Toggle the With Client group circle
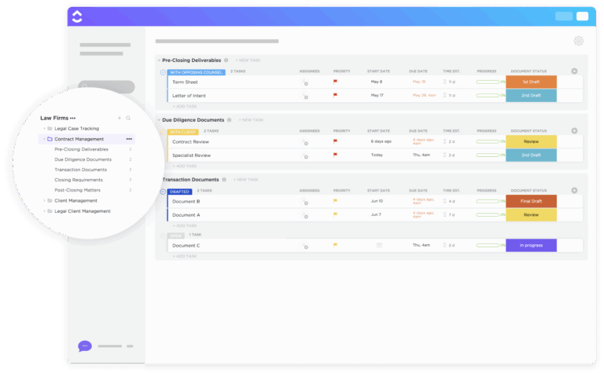 click(x=163, y=132)
